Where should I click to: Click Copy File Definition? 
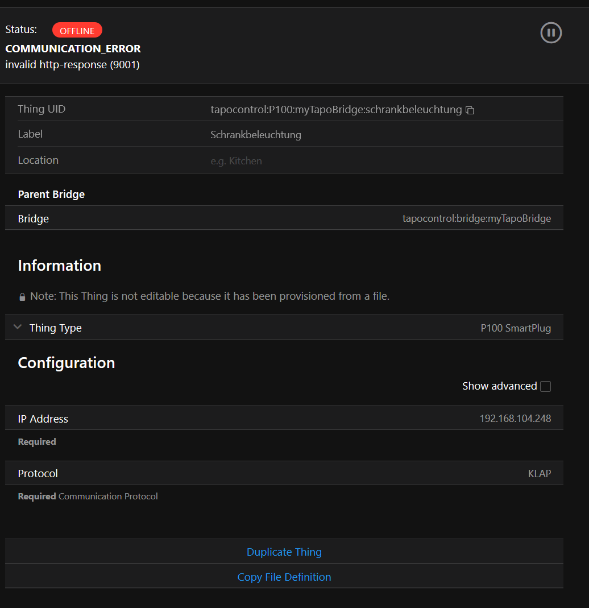pos(284,577)
